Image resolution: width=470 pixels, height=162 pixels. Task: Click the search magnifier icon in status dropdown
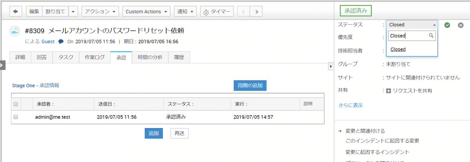(x=432, y=36)
